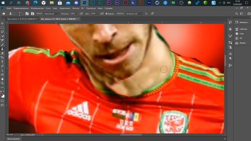This screenshot has height=141, width=251.
Task: Open the blending Mode dropdown
Action: tap(51, 14)
